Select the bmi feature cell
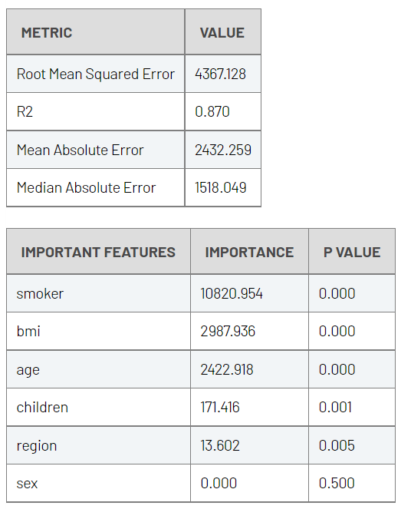401x509 pixels. point(98,331)
